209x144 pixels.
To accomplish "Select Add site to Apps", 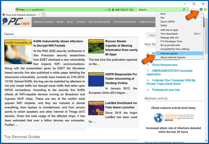I will click(179, 30).
